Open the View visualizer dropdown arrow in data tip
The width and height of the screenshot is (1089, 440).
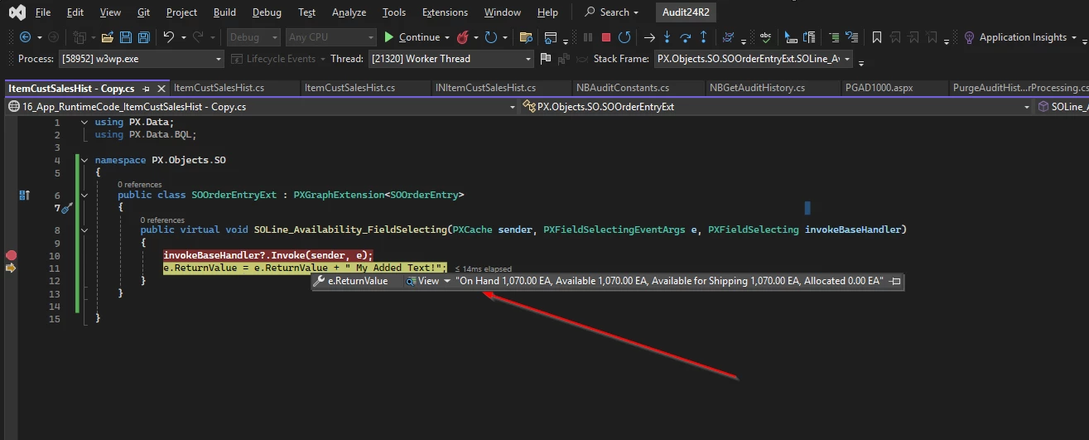click(447, 282)
